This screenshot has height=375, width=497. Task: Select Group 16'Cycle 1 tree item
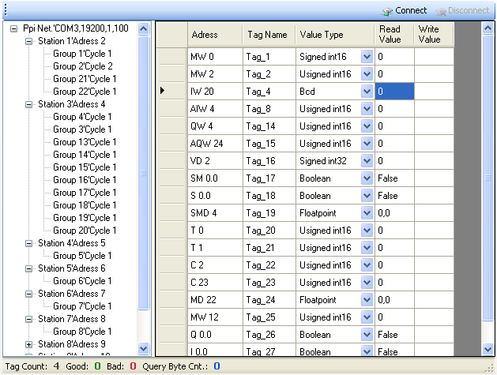pyautogui.click(x=85, y=180)
